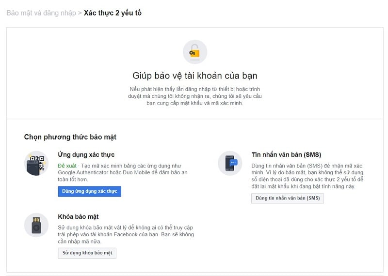Select the 'Tin nhắn văn bản (SMS)' heading
This screenshot has width=388, height=276.
tap(286, 154)
